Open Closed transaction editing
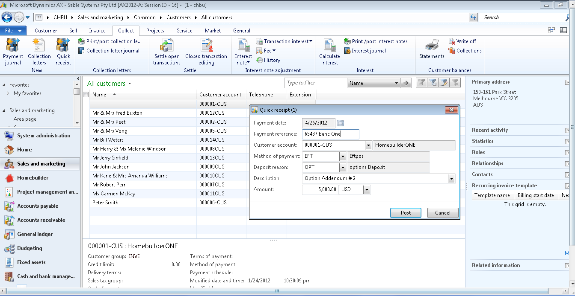The height and width of the screenshot is (296, 575). click(206, 52)
